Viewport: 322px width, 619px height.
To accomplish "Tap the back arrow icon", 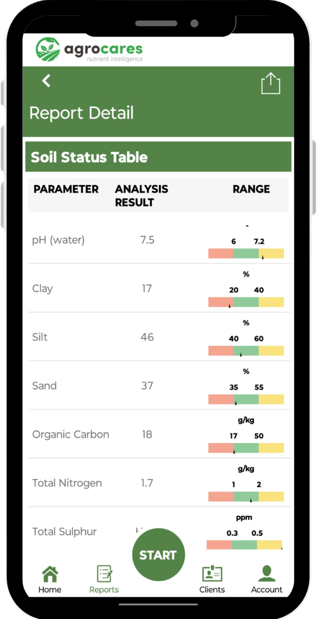I will tap(47, 81).
